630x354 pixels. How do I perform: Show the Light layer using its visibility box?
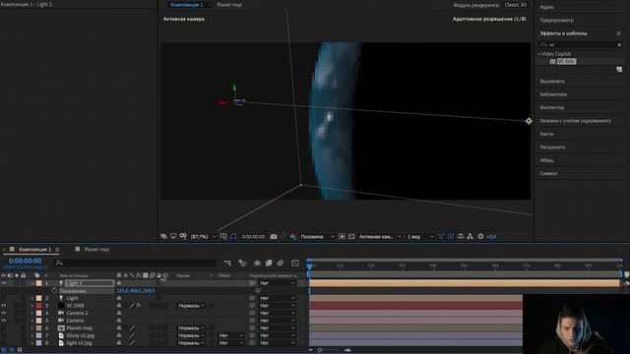(x=4, y=298)
